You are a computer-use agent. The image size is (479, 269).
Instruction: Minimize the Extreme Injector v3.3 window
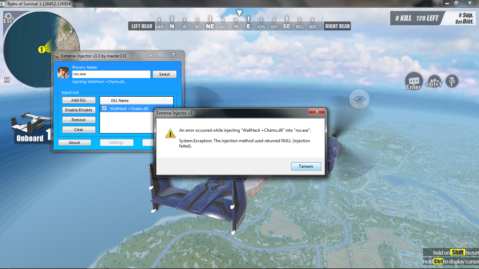[151, 55]
